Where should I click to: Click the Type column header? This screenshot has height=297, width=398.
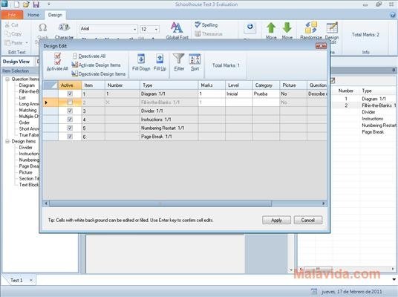point(169,85)
